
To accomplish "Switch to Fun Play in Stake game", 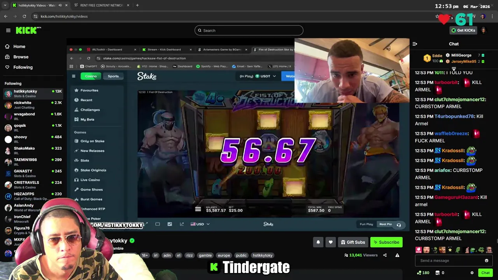I will pyautogui.click(x=366, y=224).
